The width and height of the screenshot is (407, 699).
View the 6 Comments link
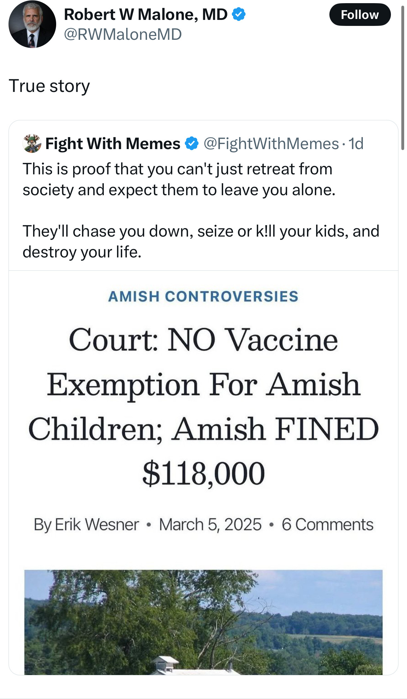327,525
